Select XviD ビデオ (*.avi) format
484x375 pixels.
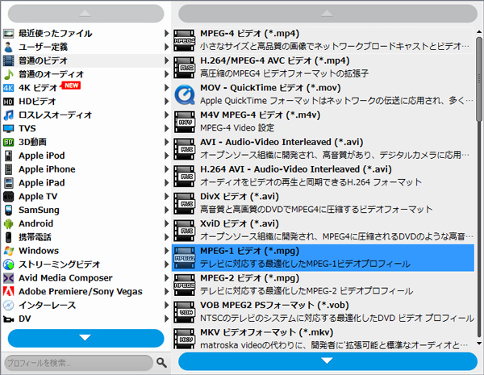pyautogui.click(x=323, y=231)
